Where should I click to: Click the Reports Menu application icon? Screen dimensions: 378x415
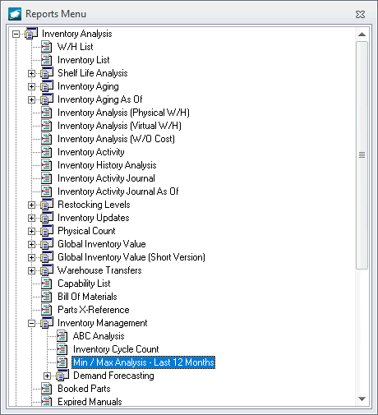[15, 14]
